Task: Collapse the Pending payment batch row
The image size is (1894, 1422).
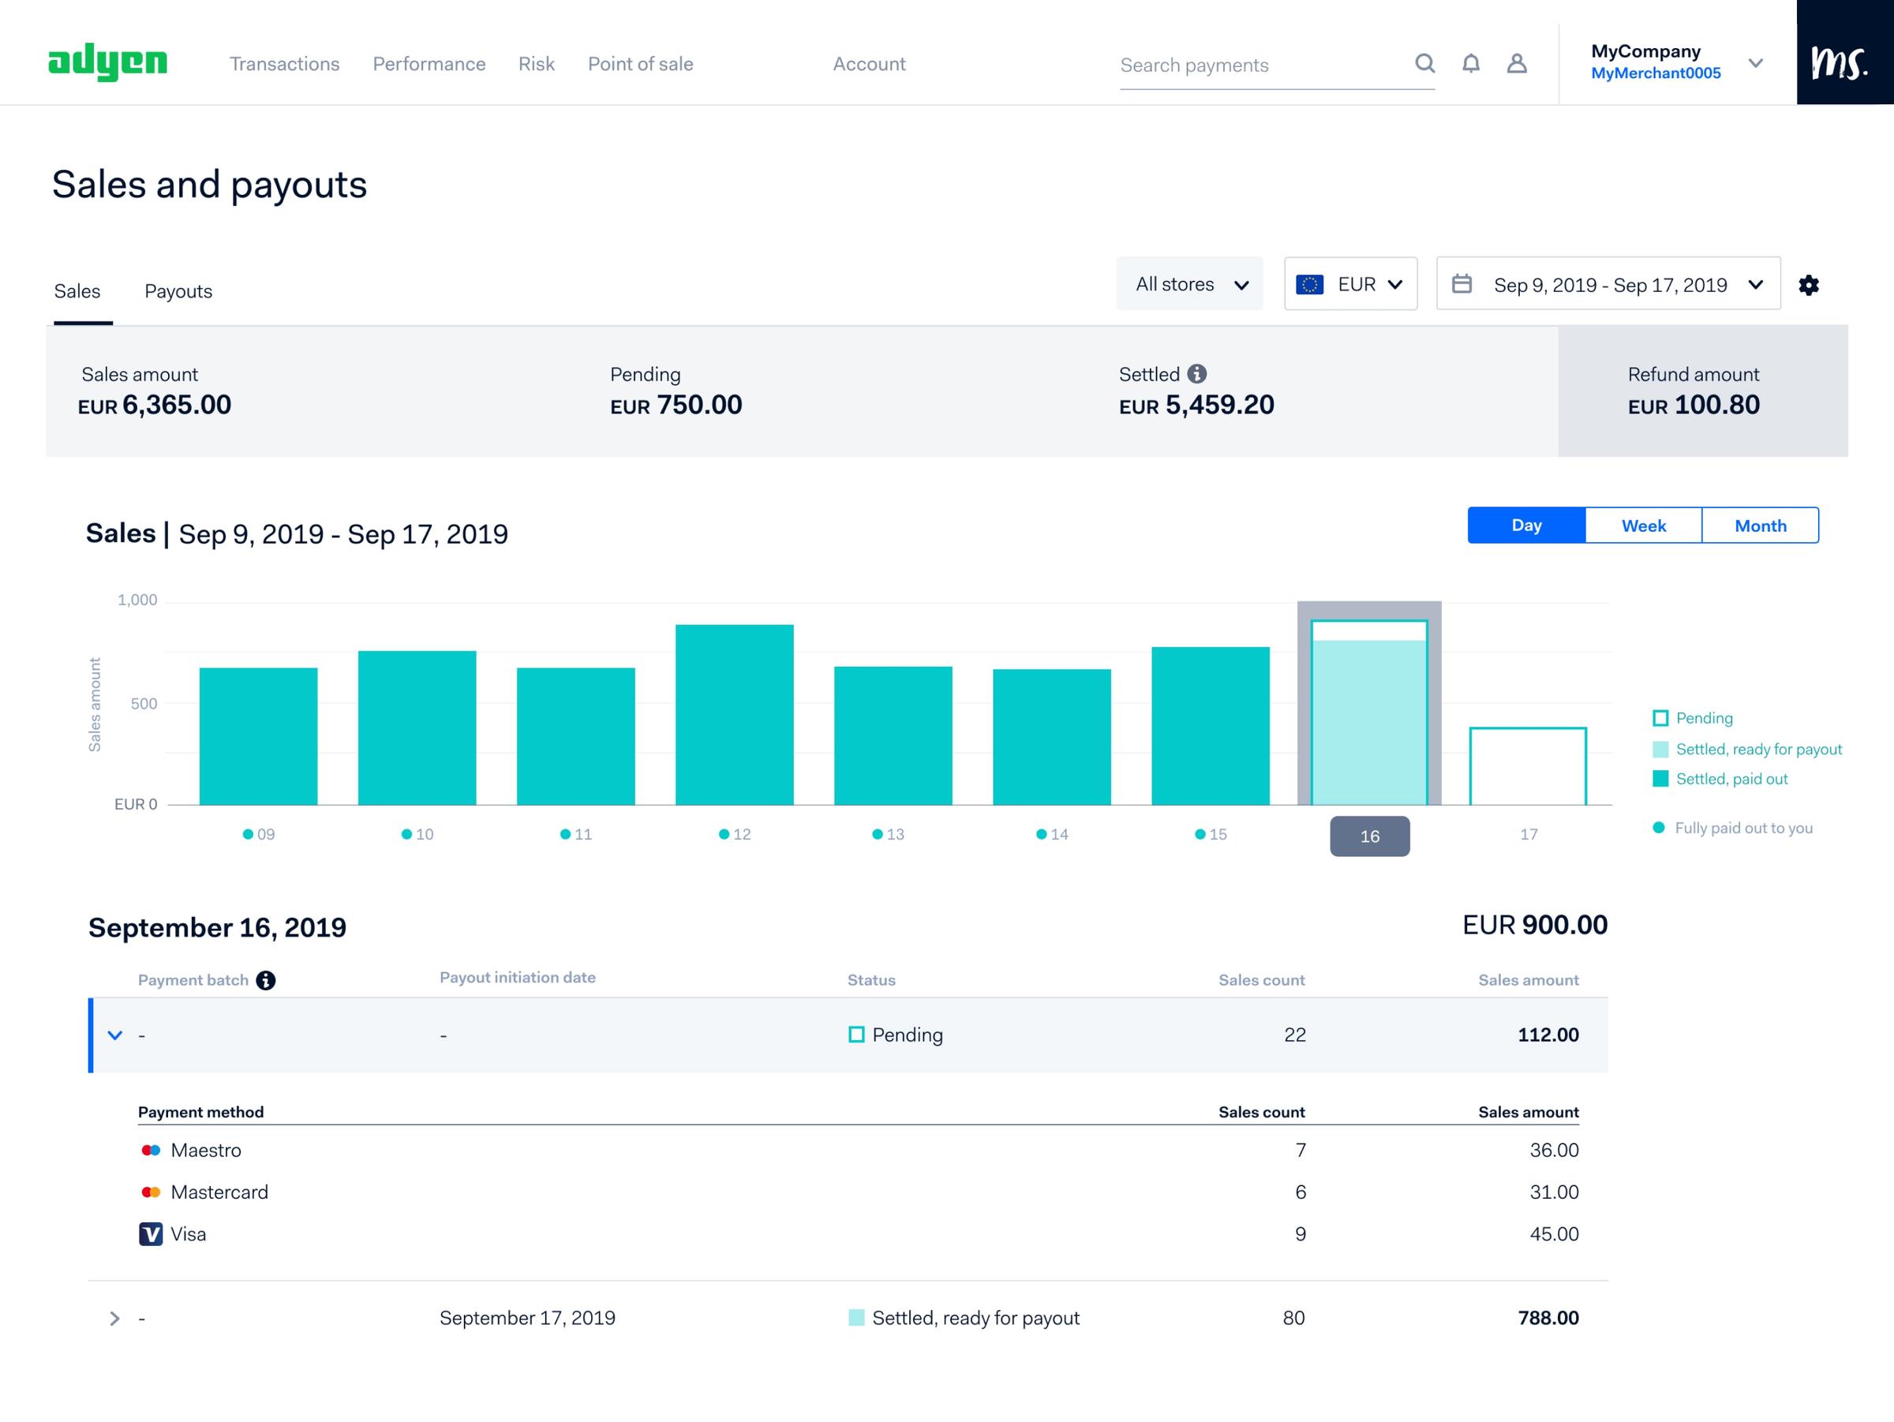Action: click(114, 1035)
